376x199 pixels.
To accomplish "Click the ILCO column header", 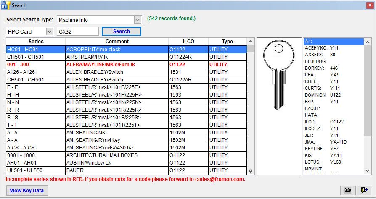I will 188,42.
